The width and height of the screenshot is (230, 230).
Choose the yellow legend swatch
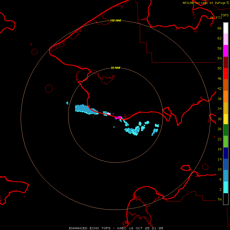pyautogui.click(x=226, y=119)
